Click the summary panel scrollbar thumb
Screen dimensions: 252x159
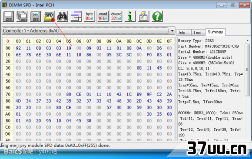247,70
